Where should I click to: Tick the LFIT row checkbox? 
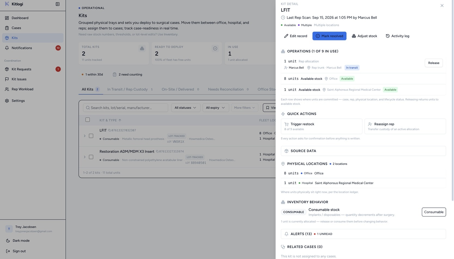91,136
